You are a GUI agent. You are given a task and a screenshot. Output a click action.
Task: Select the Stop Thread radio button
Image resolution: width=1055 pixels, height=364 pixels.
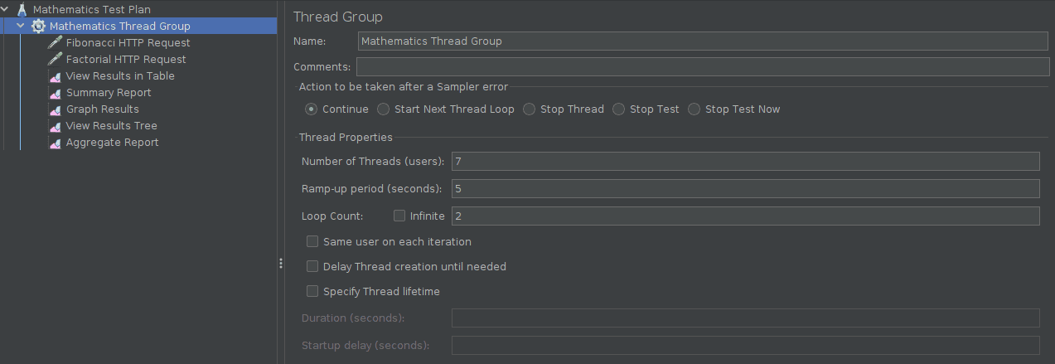coord(529,109)
